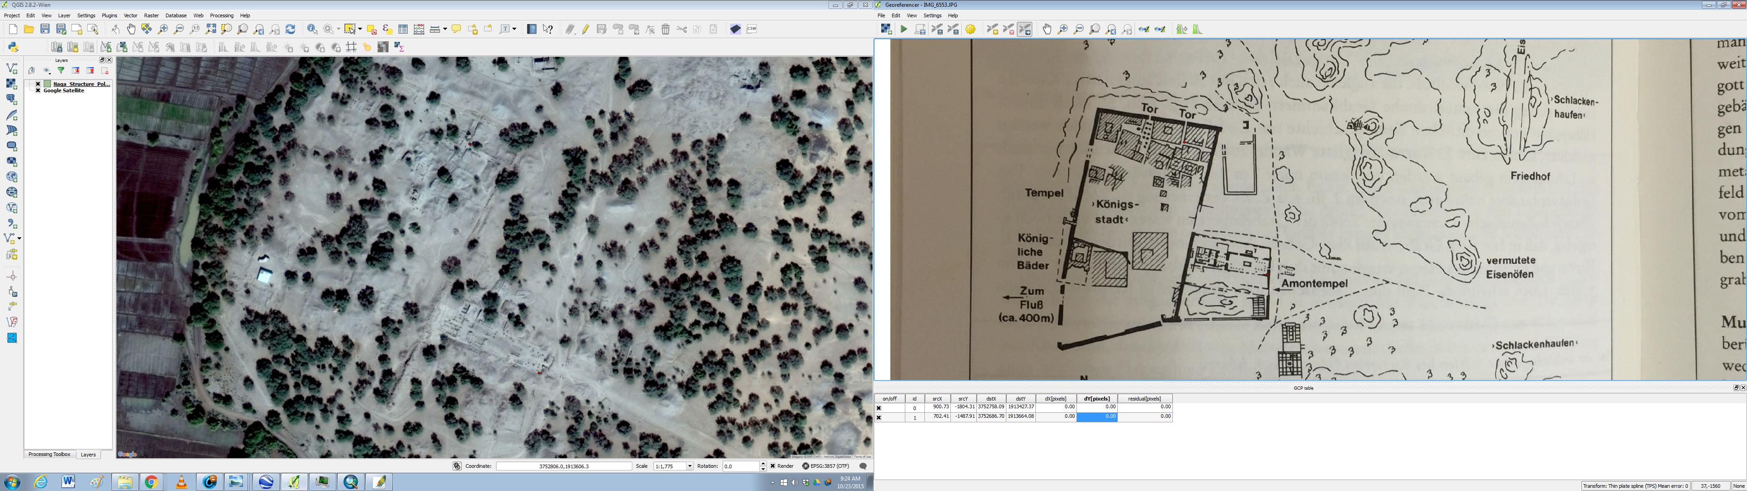Float the Layers panel using undock button
This screenshot has width=1747, height=491.
click(x=102, y=60)
